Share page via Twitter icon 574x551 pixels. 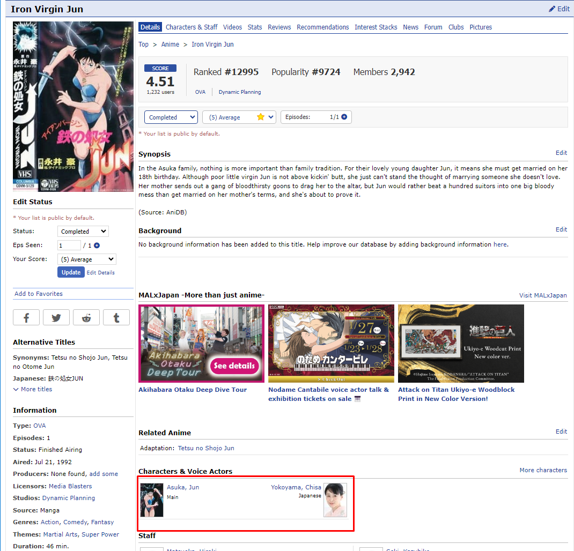point(56,317)
